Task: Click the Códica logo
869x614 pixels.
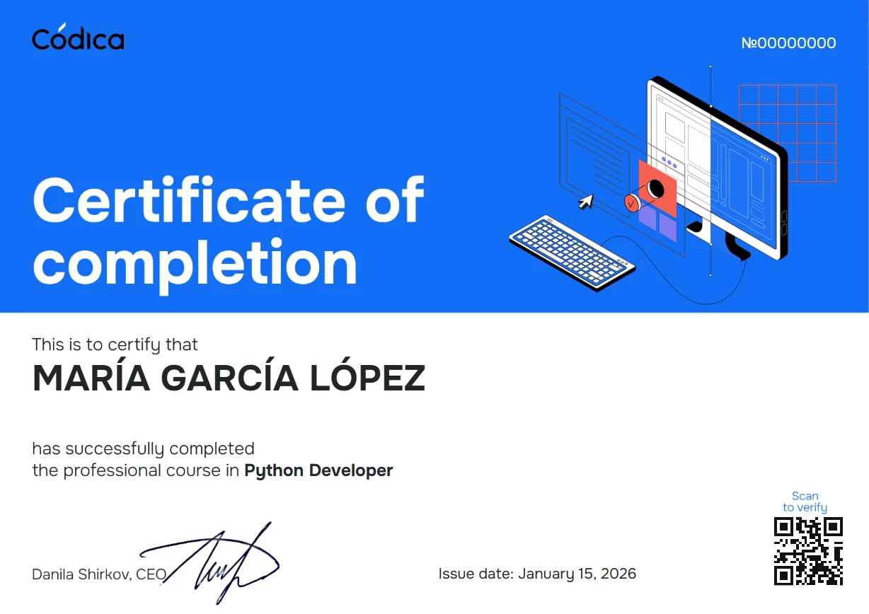Action: pyautogui.click(x=78, y=37)
